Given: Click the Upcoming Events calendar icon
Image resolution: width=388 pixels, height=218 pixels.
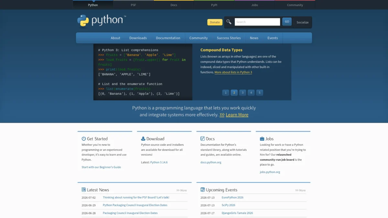Looking at the screenshot, I should pyautogui.click(x=203, y=190).
